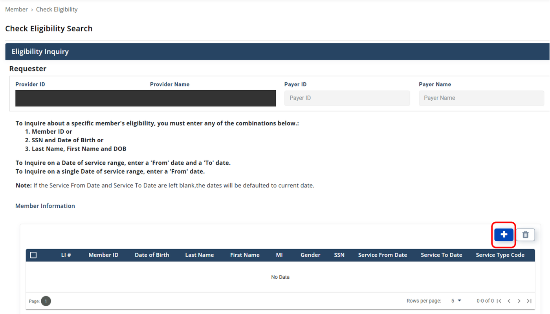The image size is (550, 314).
Task: Click the Gender column header
Action: pyautogui.click(x=310, y=255)
